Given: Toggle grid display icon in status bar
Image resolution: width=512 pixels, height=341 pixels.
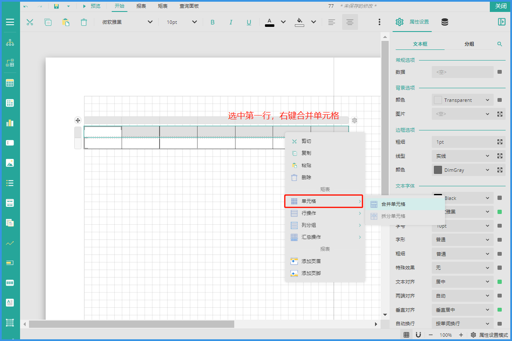Looking at the screenshot, I should click(407, 335).
